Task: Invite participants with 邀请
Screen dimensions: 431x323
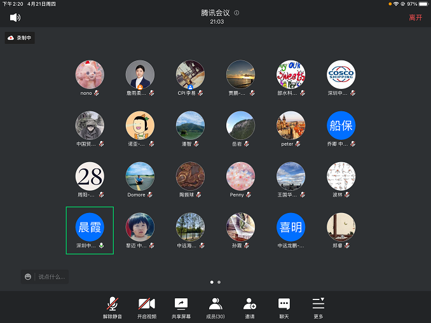Action: coord(250,308)
